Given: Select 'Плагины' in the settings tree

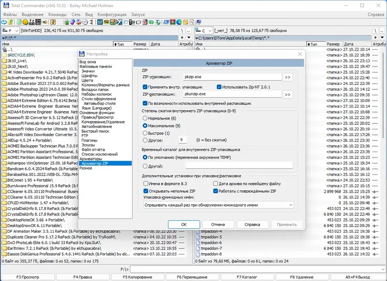Looking at the screenshot, I should (x=89, y=140).
